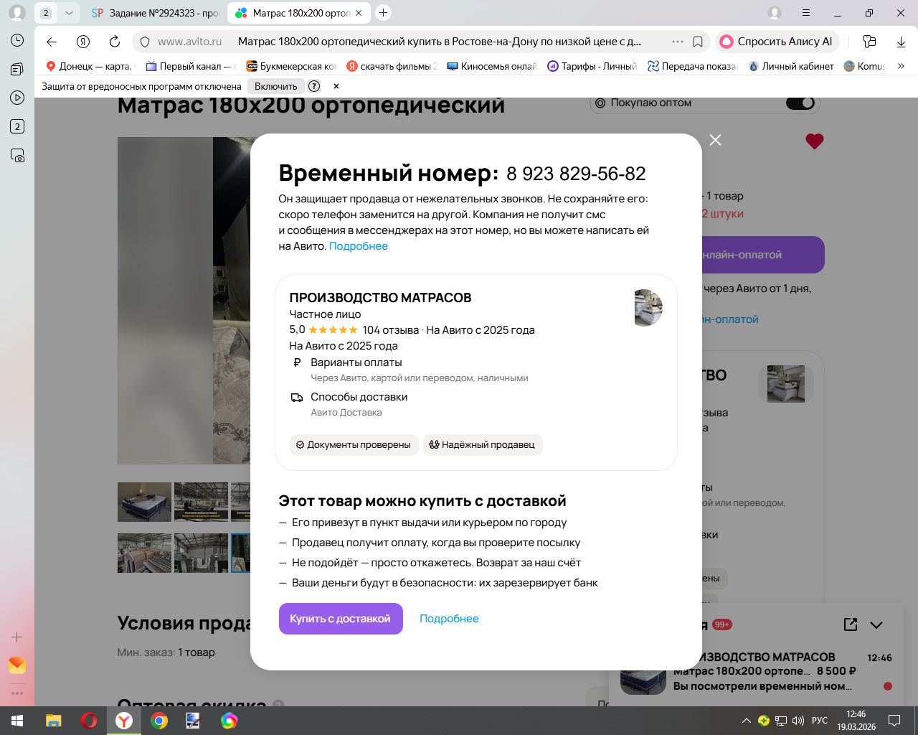Toggle the Покупаю оптом switch

(x=800, y=103)
